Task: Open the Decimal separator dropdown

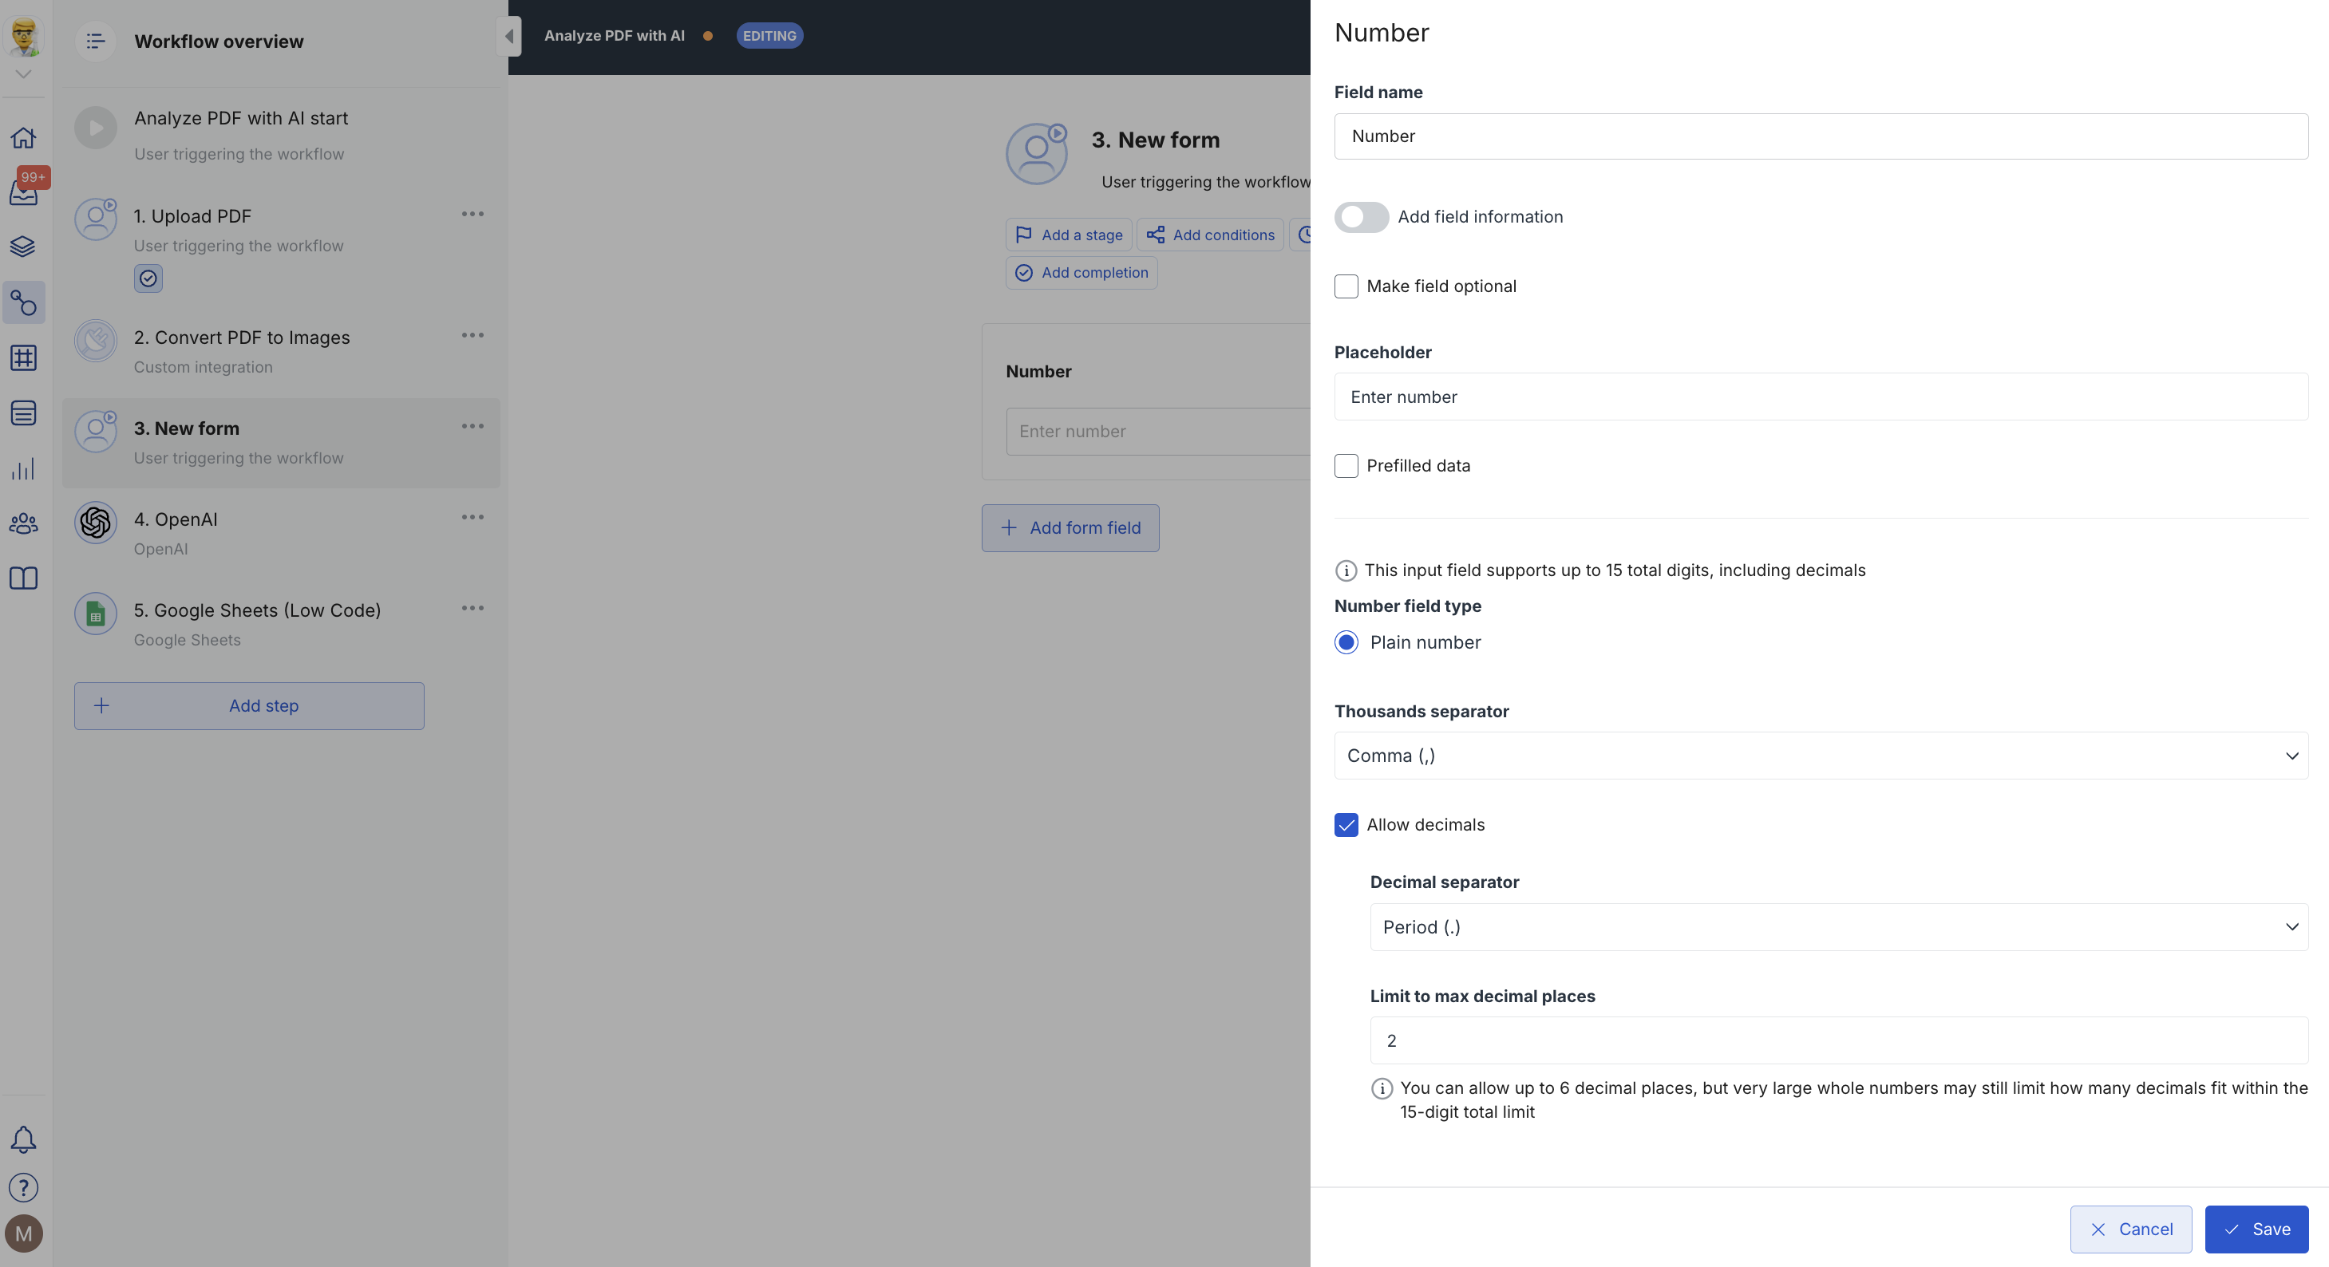Action: tap(1838, 927)
